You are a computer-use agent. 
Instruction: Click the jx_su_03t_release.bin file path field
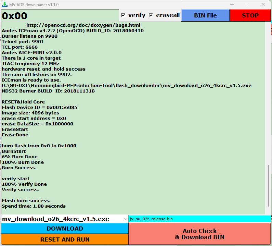point(198,219)
